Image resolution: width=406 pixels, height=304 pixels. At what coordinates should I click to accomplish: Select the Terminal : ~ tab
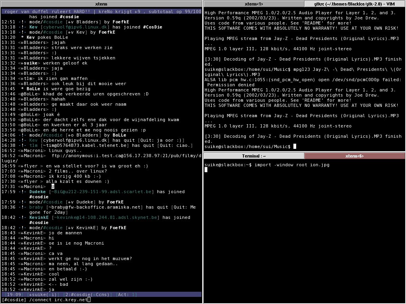[254, 156]
